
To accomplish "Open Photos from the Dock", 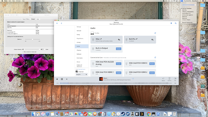I will click(x=76, y=114).
